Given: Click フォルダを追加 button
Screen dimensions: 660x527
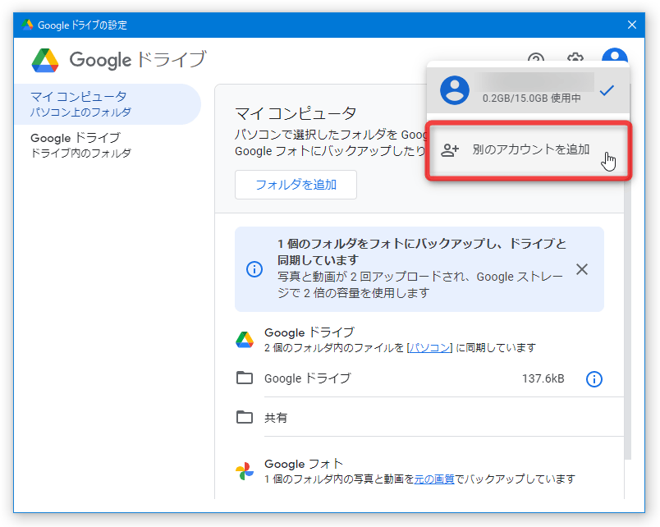Looking at the screenshot, I should [296, 185].
